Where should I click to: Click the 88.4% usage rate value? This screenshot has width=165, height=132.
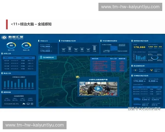click(x=16, y=104)
